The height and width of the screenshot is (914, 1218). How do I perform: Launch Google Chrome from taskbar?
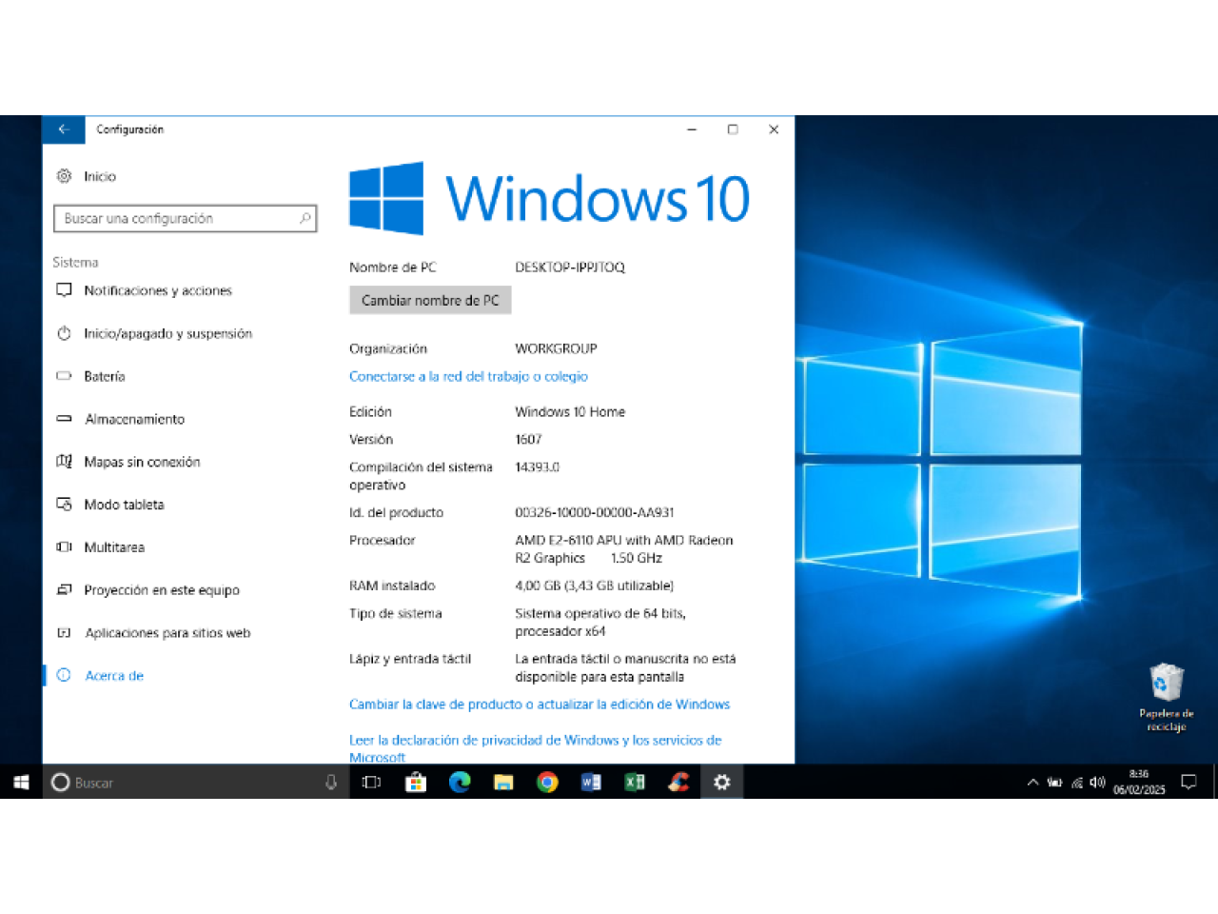click(x=547, y=782)
